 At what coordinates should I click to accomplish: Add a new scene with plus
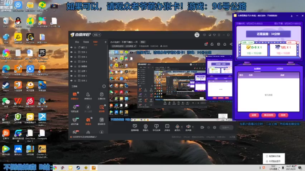click(106, 42)
